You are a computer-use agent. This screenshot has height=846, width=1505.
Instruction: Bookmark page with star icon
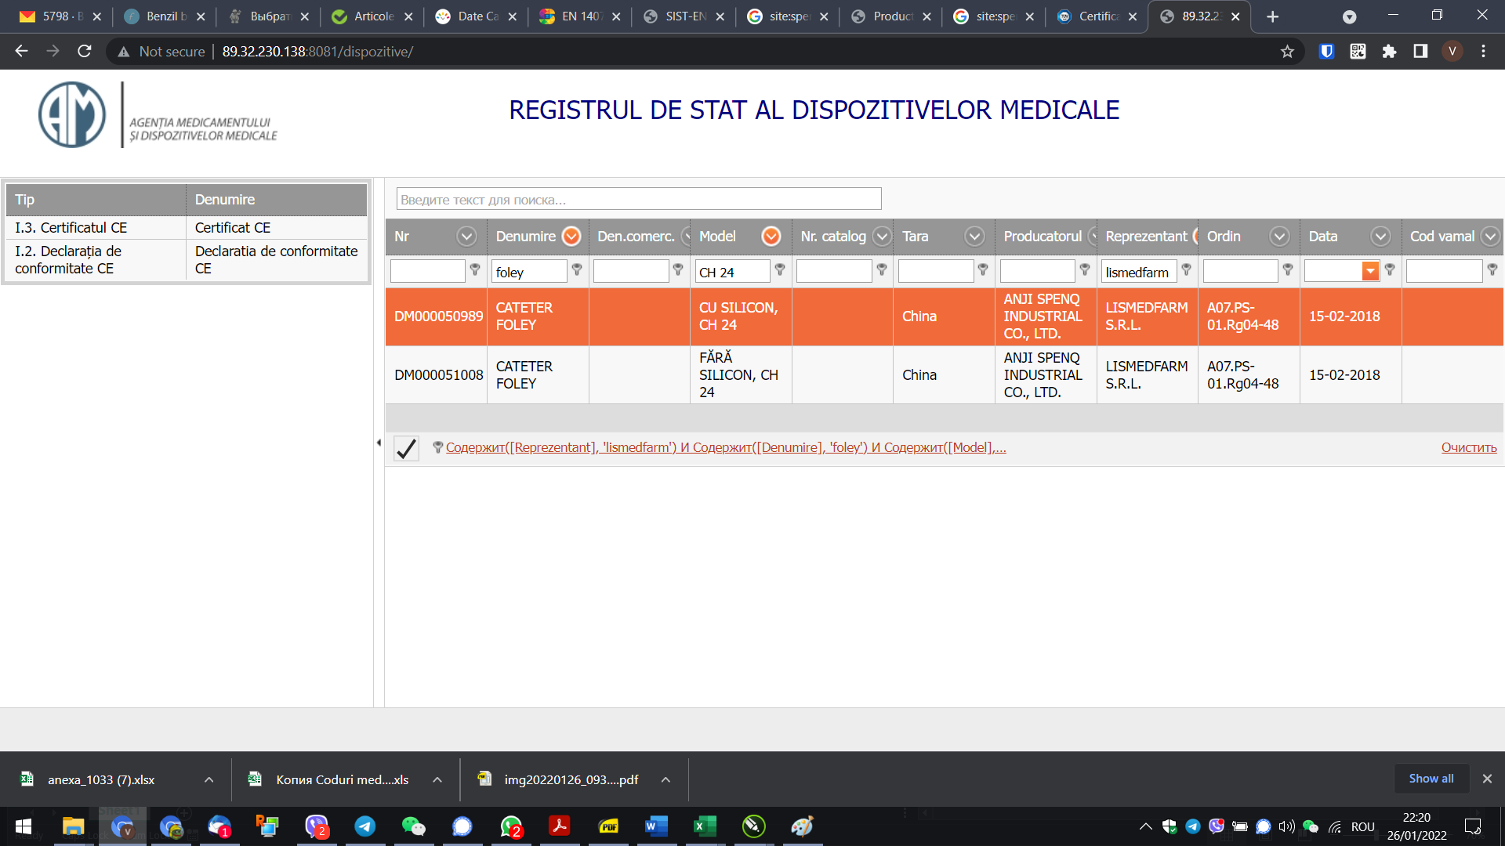(x=1287, y=52)
